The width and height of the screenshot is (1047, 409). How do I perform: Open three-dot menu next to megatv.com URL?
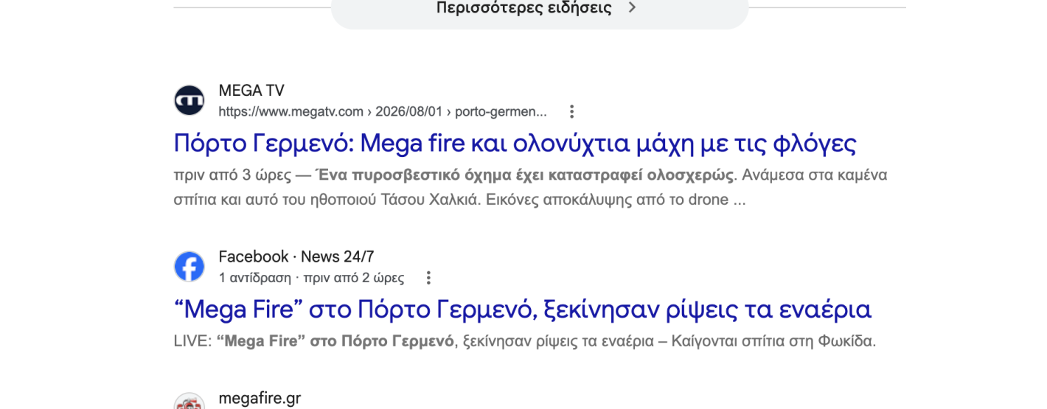571,111
